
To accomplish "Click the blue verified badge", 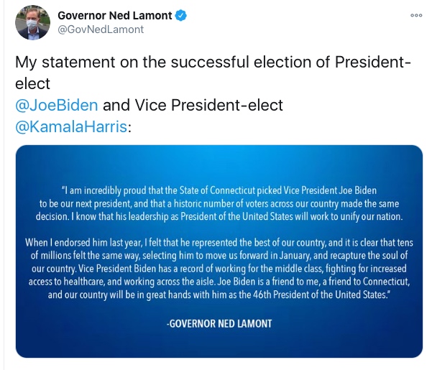I will pos(182,15).
